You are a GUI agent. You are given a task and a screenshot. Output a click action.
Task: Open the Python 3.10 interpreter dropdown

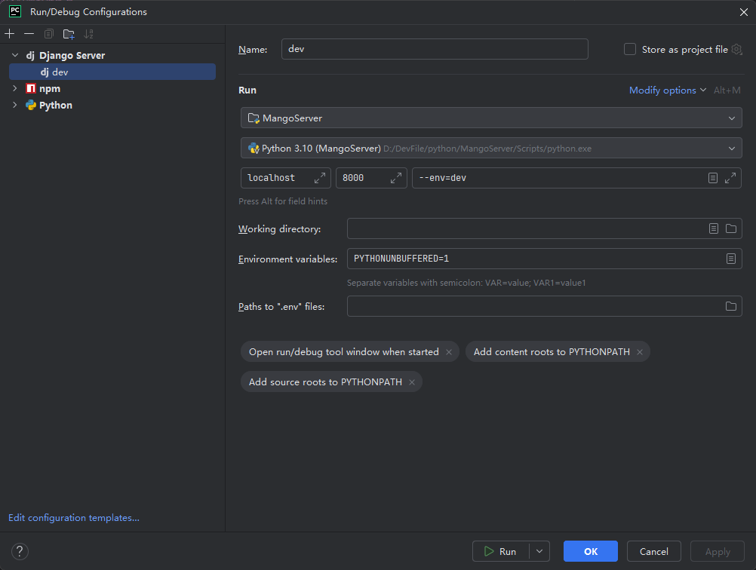[491, 149]
